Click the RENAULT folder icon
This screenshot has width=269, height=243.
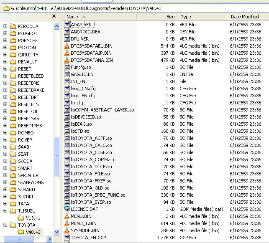13,62
